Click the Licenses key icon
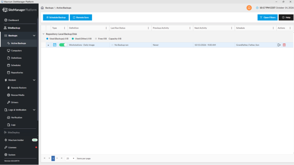 6,147
